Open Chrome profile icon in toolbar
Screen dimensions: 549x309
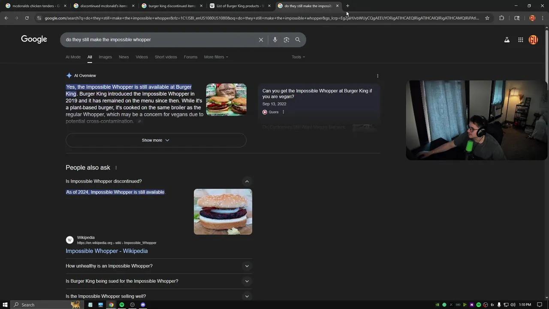pyautogui.click(x=532, y=18)
